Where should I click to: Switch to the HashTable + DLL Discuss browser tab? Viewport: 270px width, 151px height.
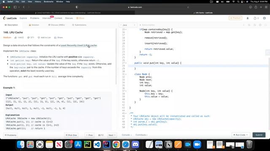click(67, 13)
